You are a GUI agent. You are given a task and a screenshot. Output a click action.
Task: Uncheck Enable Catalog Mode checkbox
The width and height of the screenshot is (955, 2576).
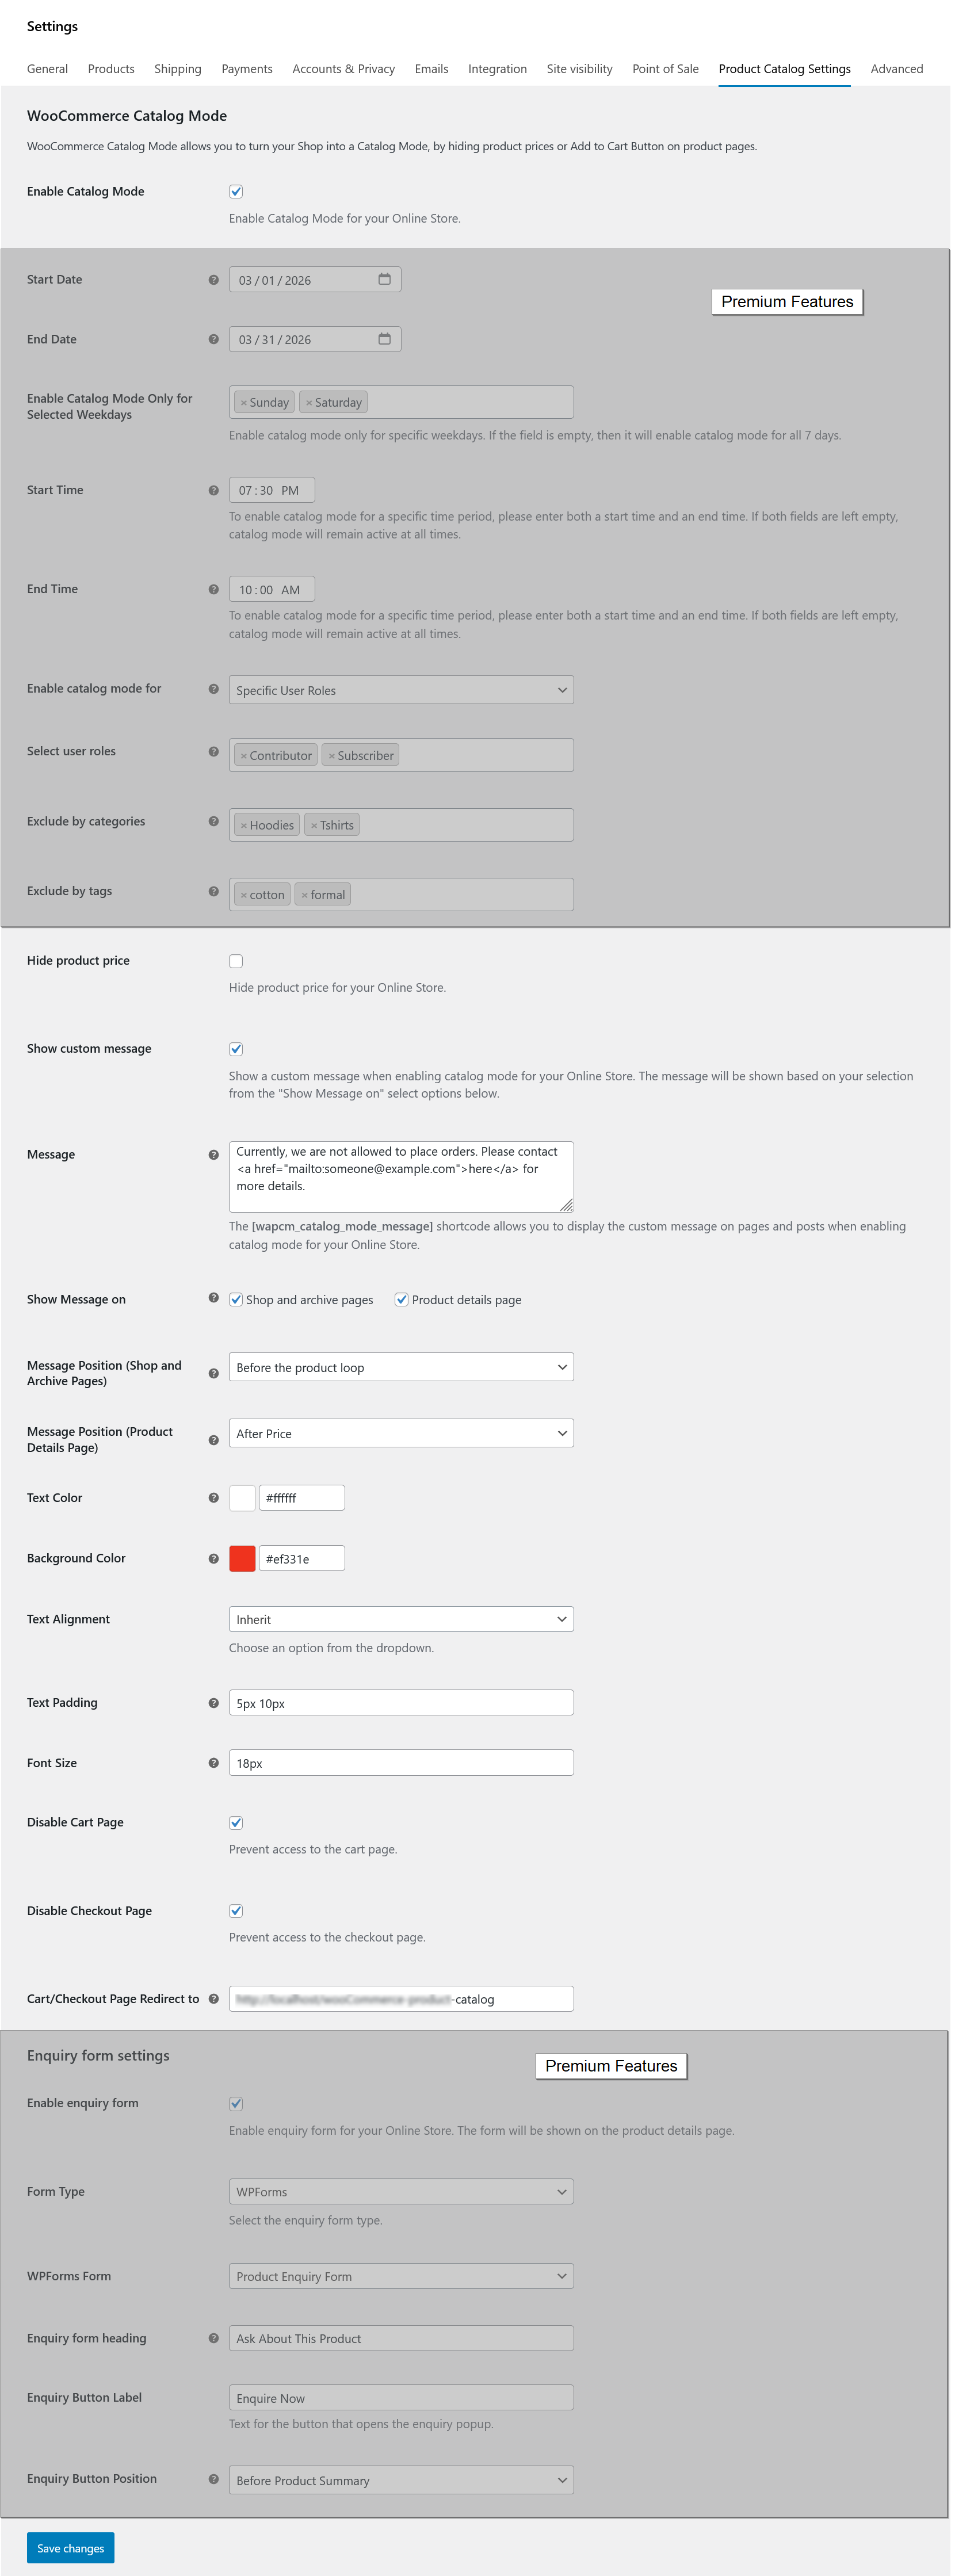coord(236,191)
